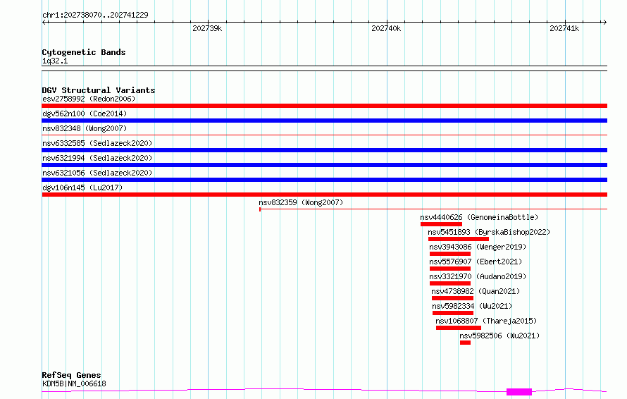Select the red bar under nsv3321970
This screenshot has width=627, height=399.
point(450,283)
